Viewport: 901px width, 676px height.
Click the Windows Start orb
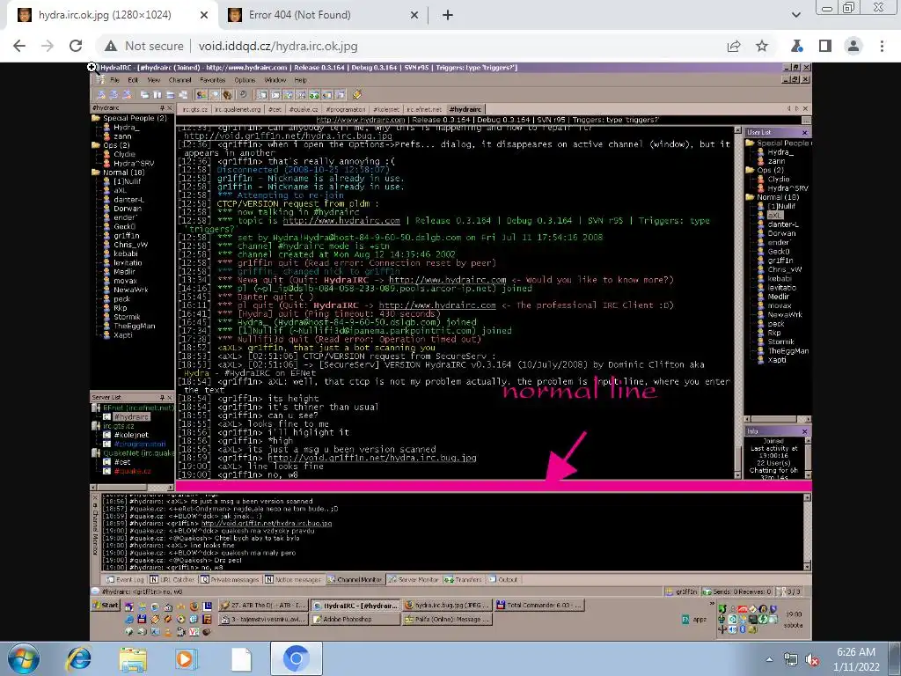tap(24, 658)
